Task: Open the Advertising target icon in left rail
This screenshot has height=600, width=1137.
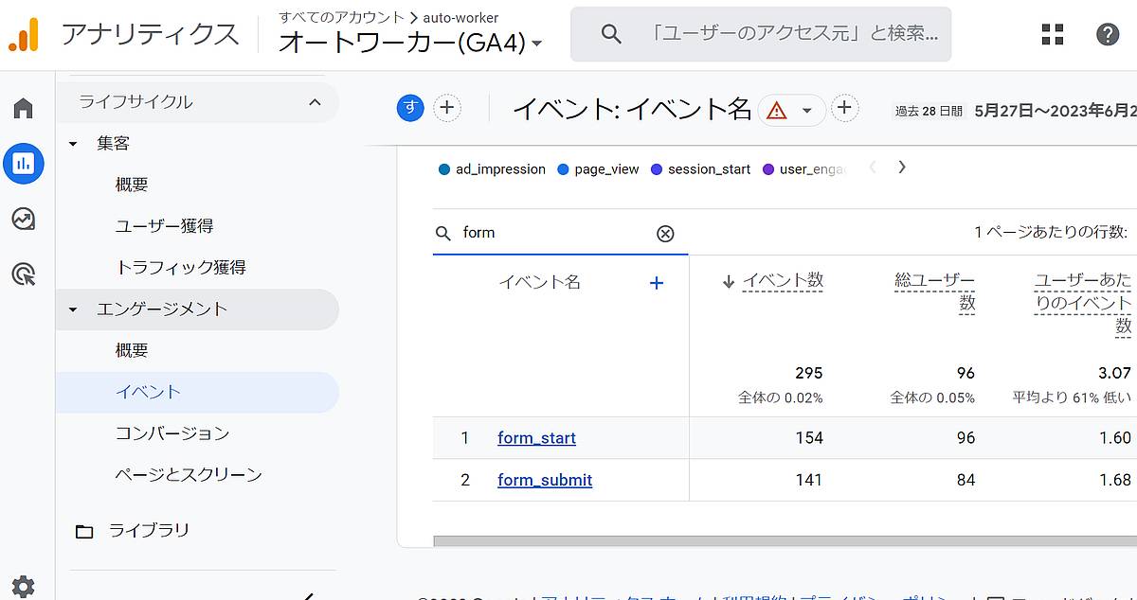Action: coord(22,274)
